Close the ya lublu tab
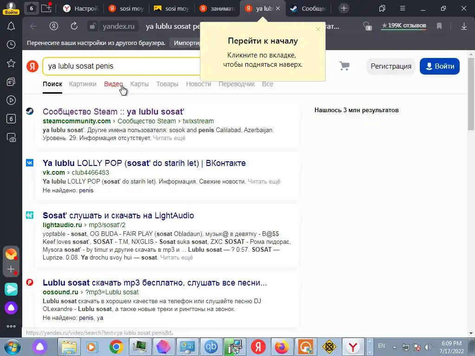Viewport: 475px width, 356px height. pos(278,8)
